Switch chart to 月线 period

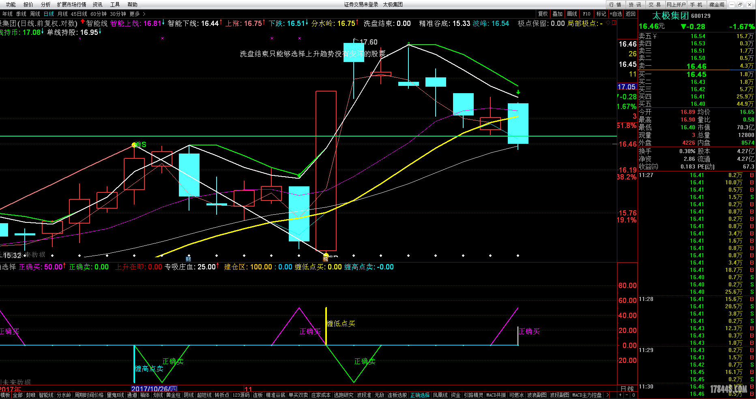click(x=62, y=14)
